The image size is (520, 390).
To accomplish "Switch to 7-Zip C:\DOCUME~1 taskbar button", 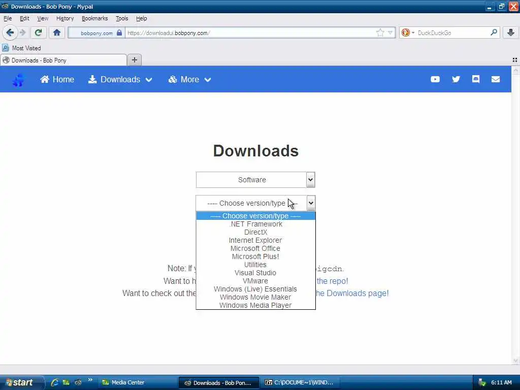I will click(300, 382).
